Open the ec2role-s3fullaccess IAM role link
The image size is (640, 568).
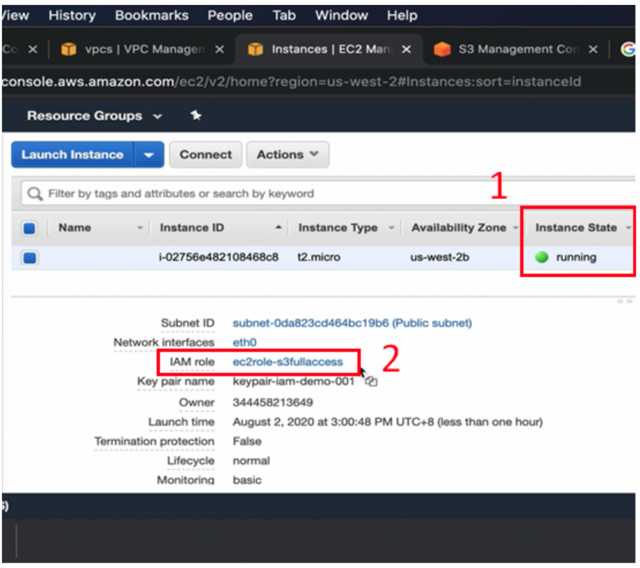(287, 361)
